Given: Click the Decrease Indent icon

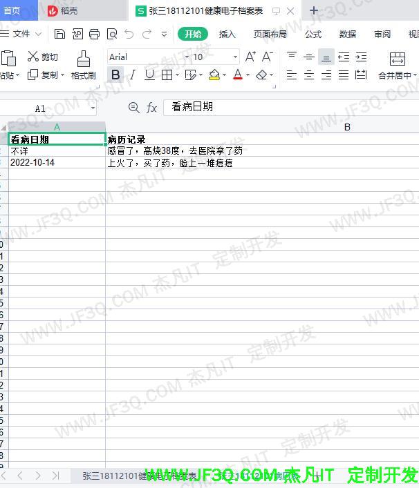Looking at the screenshot, I should point(344,57).
